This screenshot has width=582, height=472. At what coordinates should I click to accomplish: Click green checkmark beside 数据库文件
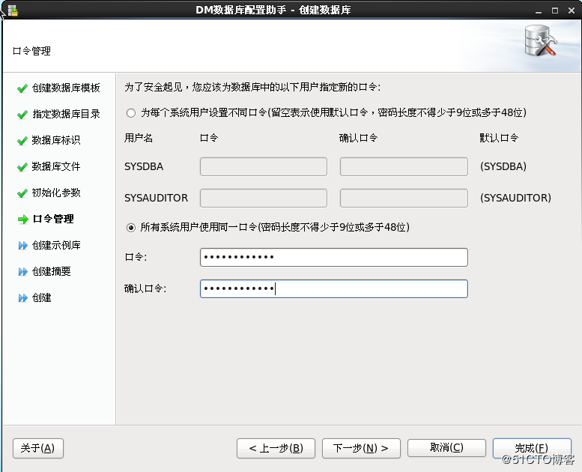click(22, 167)
